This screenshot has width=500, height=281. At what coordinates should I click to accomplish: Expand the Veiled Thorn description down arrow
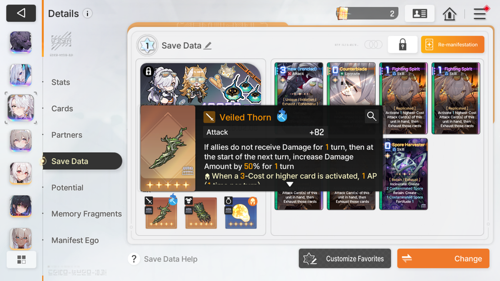pyautogui.click(x=289, y=184)
